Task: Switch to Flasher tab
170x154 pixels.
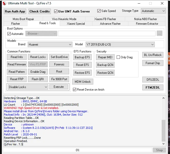Action: click(x=16, y=24)
